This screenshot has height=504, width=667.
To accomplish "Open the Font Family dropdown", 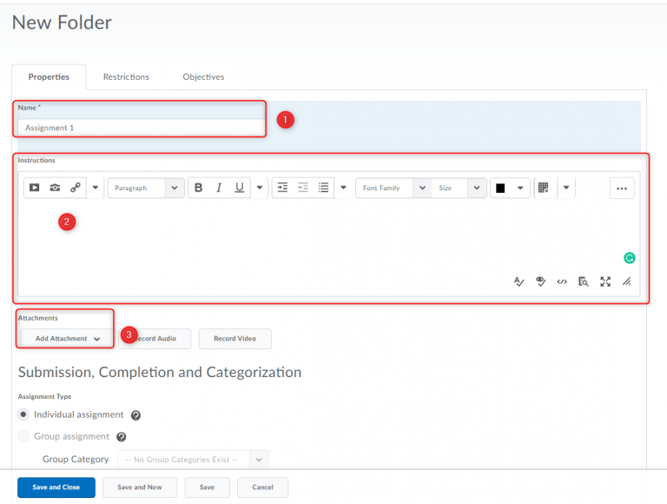I will point(393,188).
